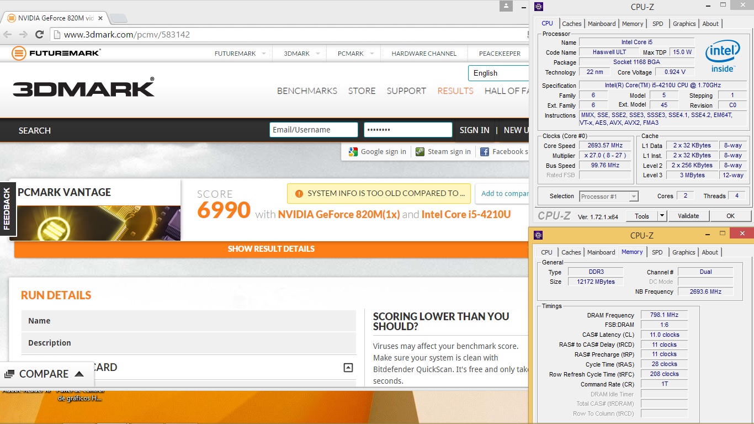
Task: Click the Intel Core i5-4210U link
Action: click(x=466, y=214)
